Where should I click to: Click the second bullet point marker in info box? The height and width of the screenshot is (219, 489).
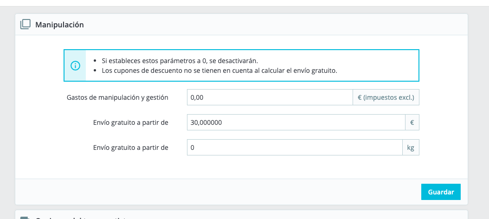(x=95, y=71)
